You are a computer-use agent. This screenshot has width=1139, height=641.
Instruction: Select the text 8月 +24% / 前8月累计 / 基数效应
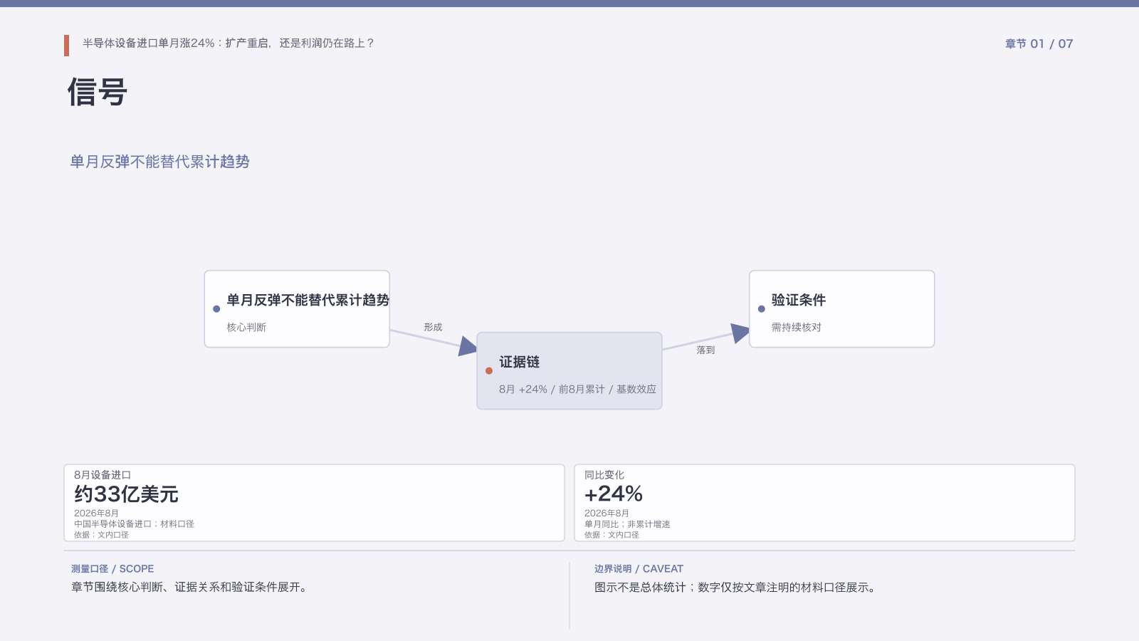pyautogui.click(x=577, y=389)
